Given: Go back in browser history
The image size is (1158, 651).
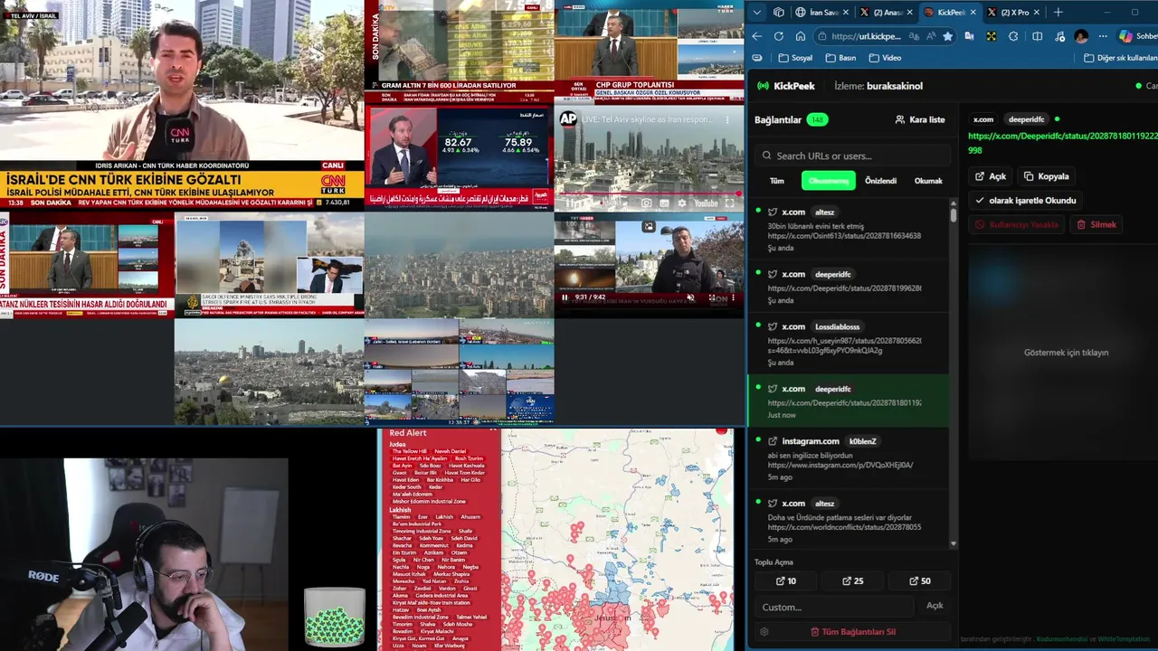Looking at the screenshot, I should 757,36.
